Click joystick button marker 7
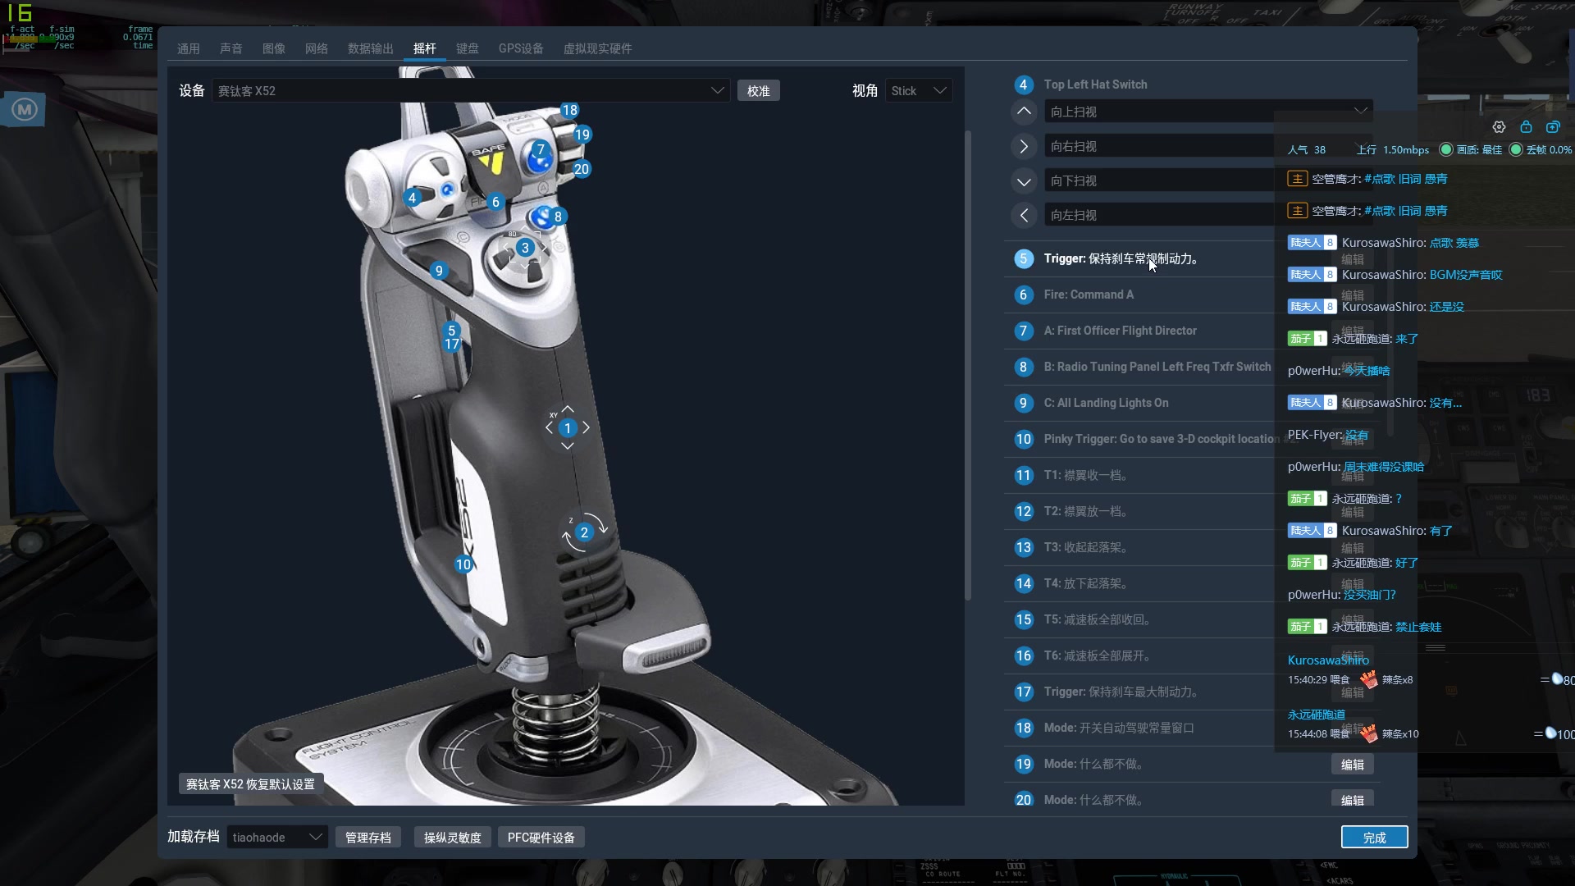 pos(541,149)
